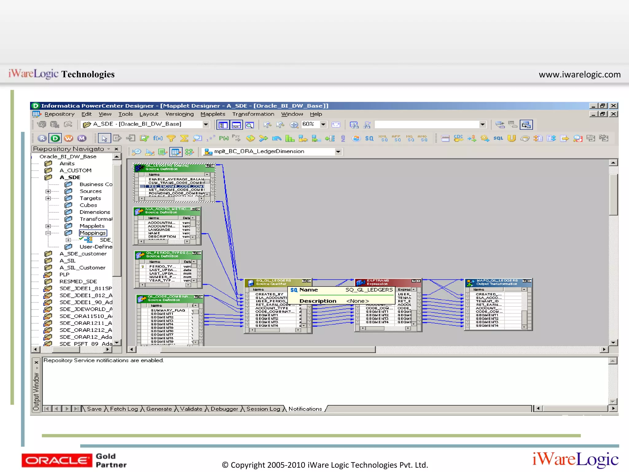The image size is (629, 472).
Task: Insert an AMG SQ transformation
Action: pos(423,138)
